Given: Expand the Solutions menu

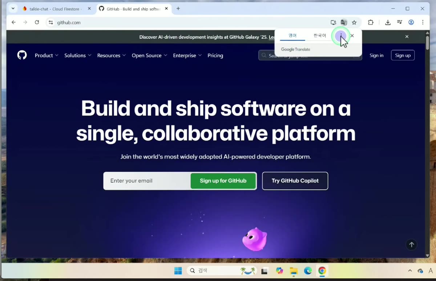Looking at the screenshot, I should click(78, 55).
